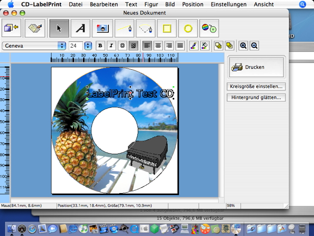Click the import layers icon in the toolbar
314x236 pixels.
[11, 28]
